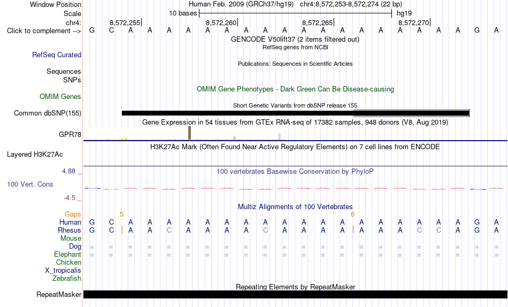Click the RepeatMasker track label
Screen dimensions: 508x307
(59, 294)
